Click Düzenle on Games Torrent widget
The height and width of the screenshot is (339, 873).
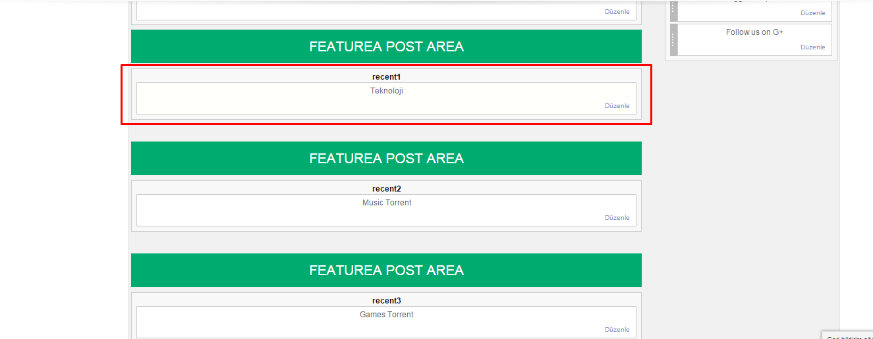(617, 330)
